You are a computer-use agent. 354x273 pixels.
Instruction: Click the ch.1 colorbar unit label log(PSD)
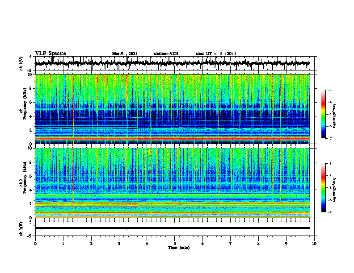coord(335,116)
